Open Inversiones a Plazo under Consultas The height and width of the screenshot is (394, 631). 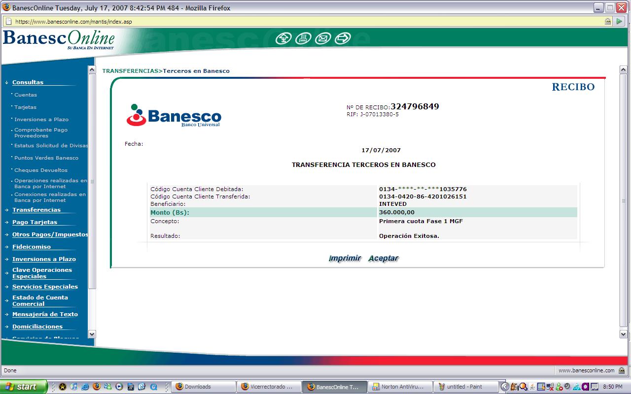tap(41, 119)
